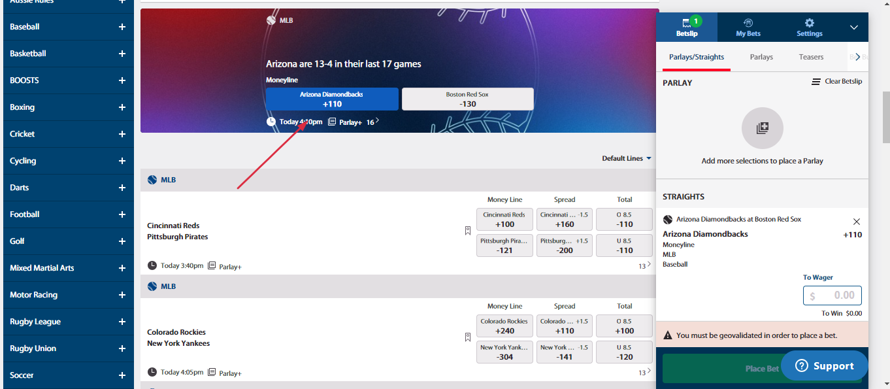Toggle Boston Red Sox -130 moneyline selection
The width and height of the screenshot is (890, 389).
[x=467, y=99]
